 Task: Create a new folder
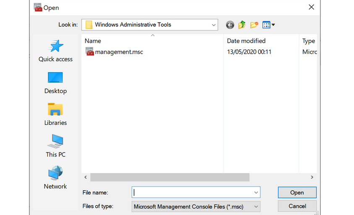click(254, 25)
